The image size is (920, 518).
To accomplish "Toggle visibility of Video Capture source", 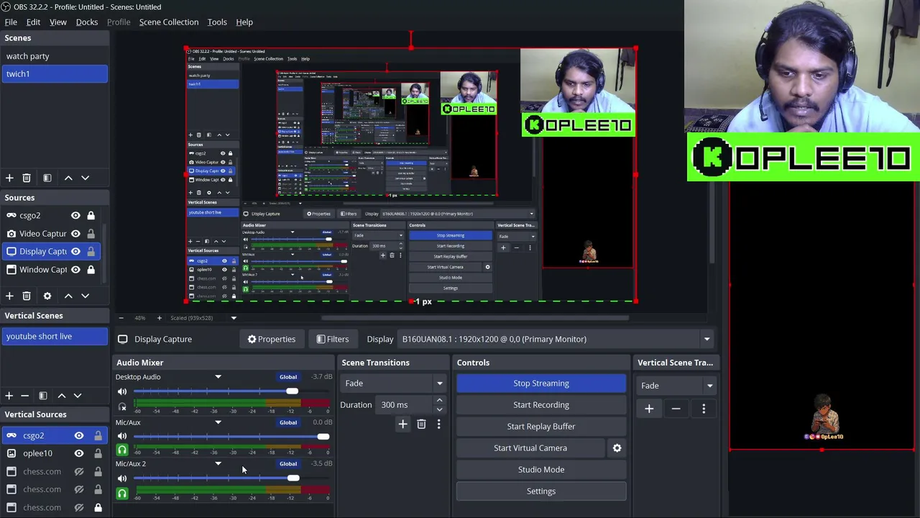I will 75,234.
